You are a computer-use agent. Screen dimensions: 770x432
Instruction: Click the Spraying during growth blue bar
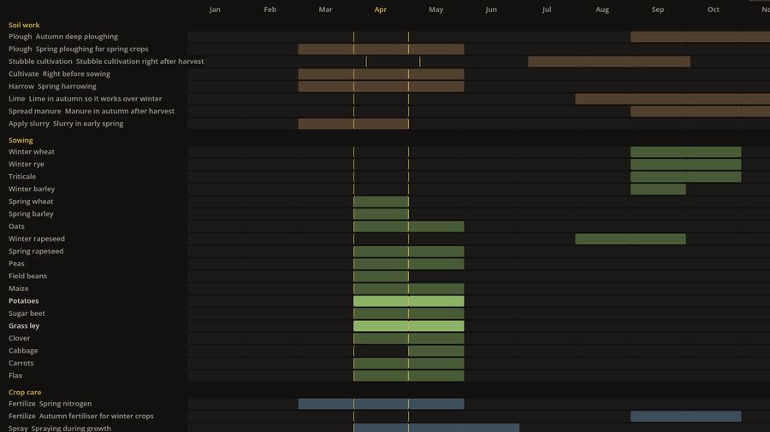pos(436,428)
